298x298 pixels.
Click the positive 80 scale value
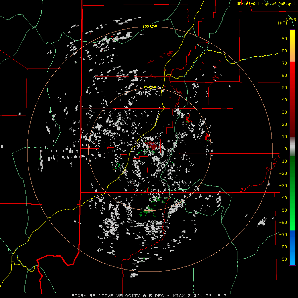(x=284, y=51)
